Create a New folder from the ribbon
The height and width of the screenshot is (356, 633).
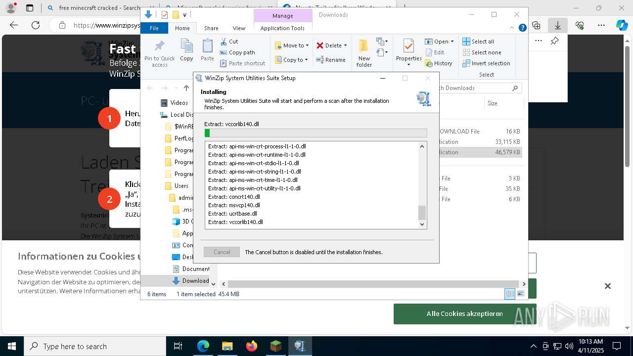click(364, 52)
